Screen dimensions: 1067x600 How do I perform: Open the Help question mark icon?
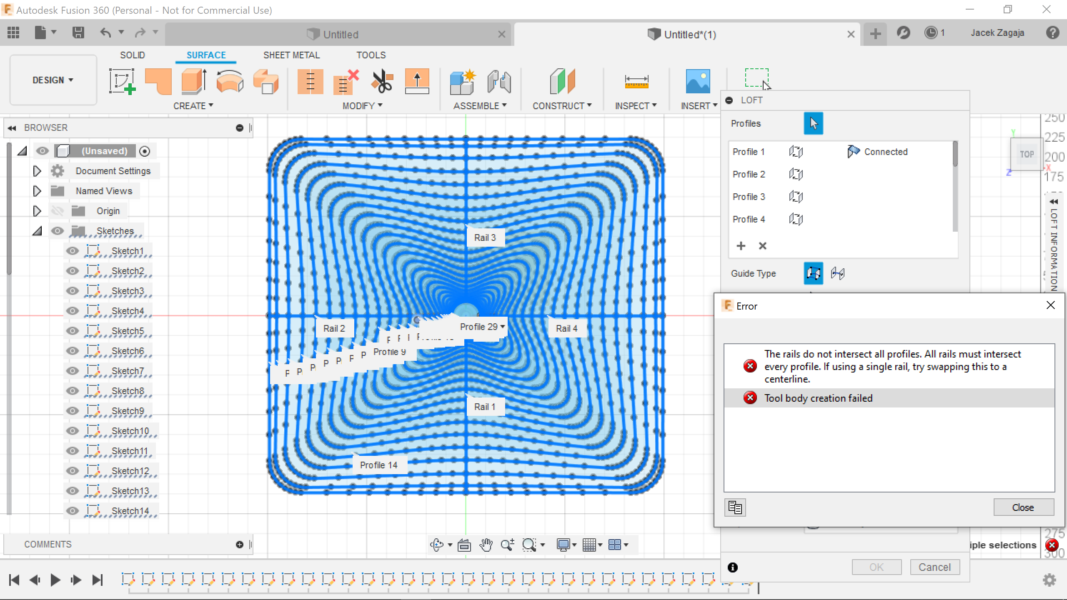[1053, 32]
